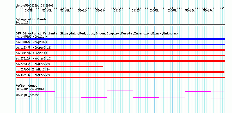The width and height of the screenshot is (232, 113).
Task: Open the esv2761594 (Vogler2010) label
Action: coord(34,58)
